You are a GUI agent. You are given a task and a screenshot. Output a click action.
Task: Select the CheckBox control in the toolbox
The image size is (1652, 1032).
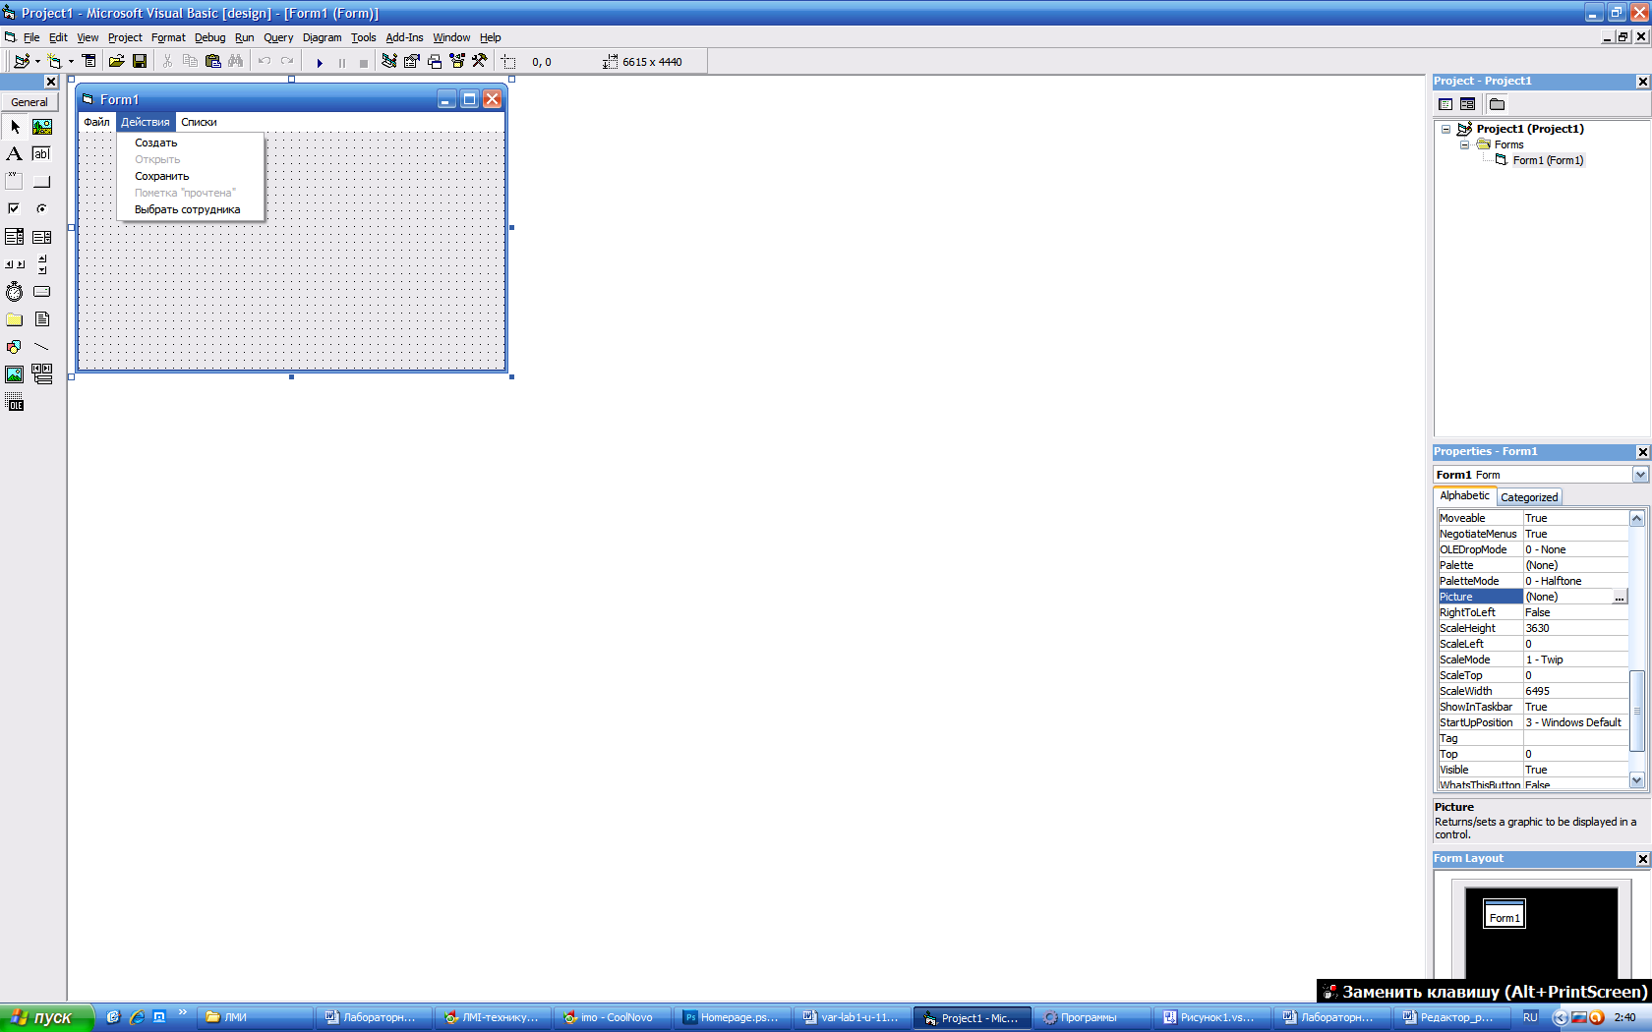click(15, 209)
